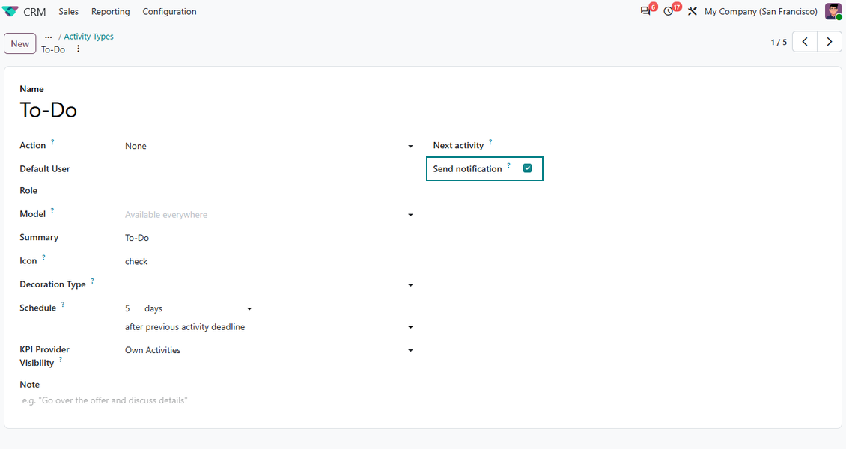Open the activities clock icon
This screenshot has width=846, height=449.
coord(669,11)
